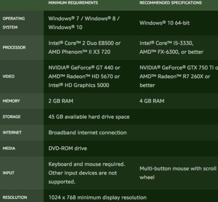Select the Resolution row label

point(15,197)
